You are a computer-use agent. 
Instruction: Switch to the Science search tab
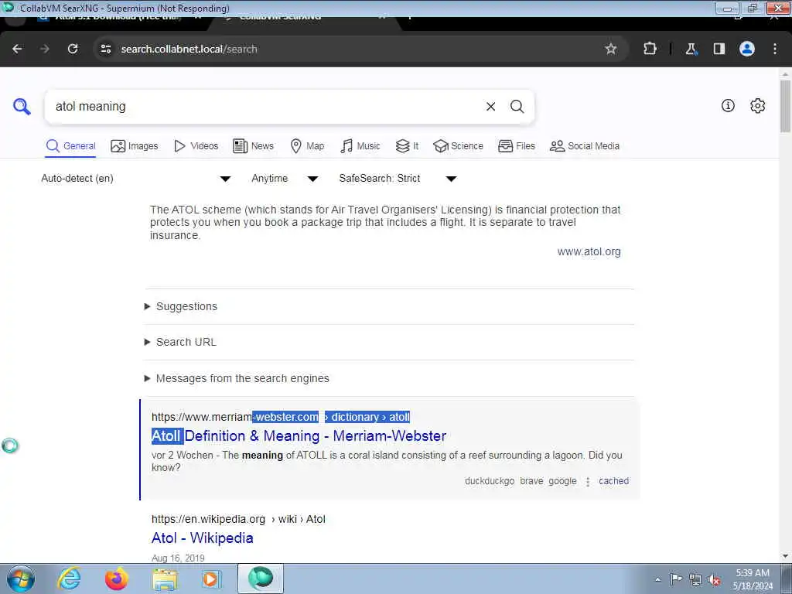click(458, 146)
